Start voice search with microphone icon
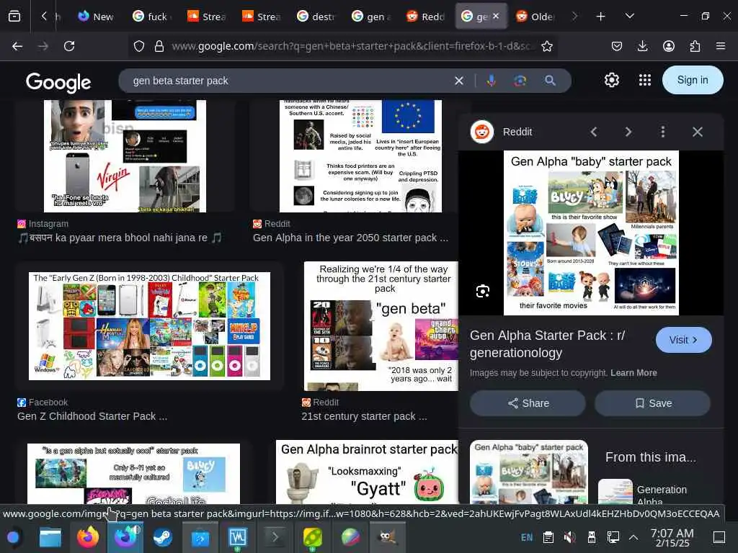This screenshot has width=738, height=553. (491, 81)
